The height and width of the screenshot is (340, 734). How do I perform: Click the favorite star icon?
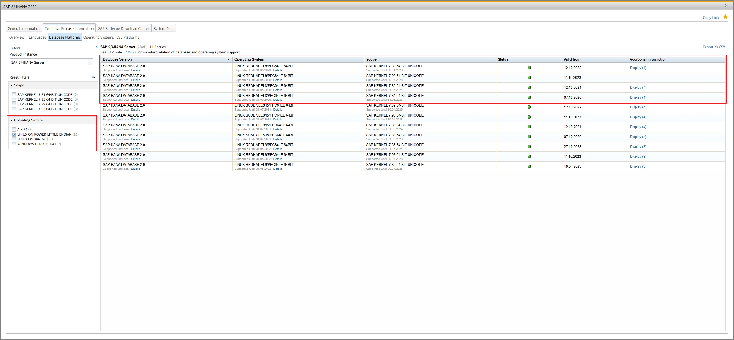[x=725, y=17]
